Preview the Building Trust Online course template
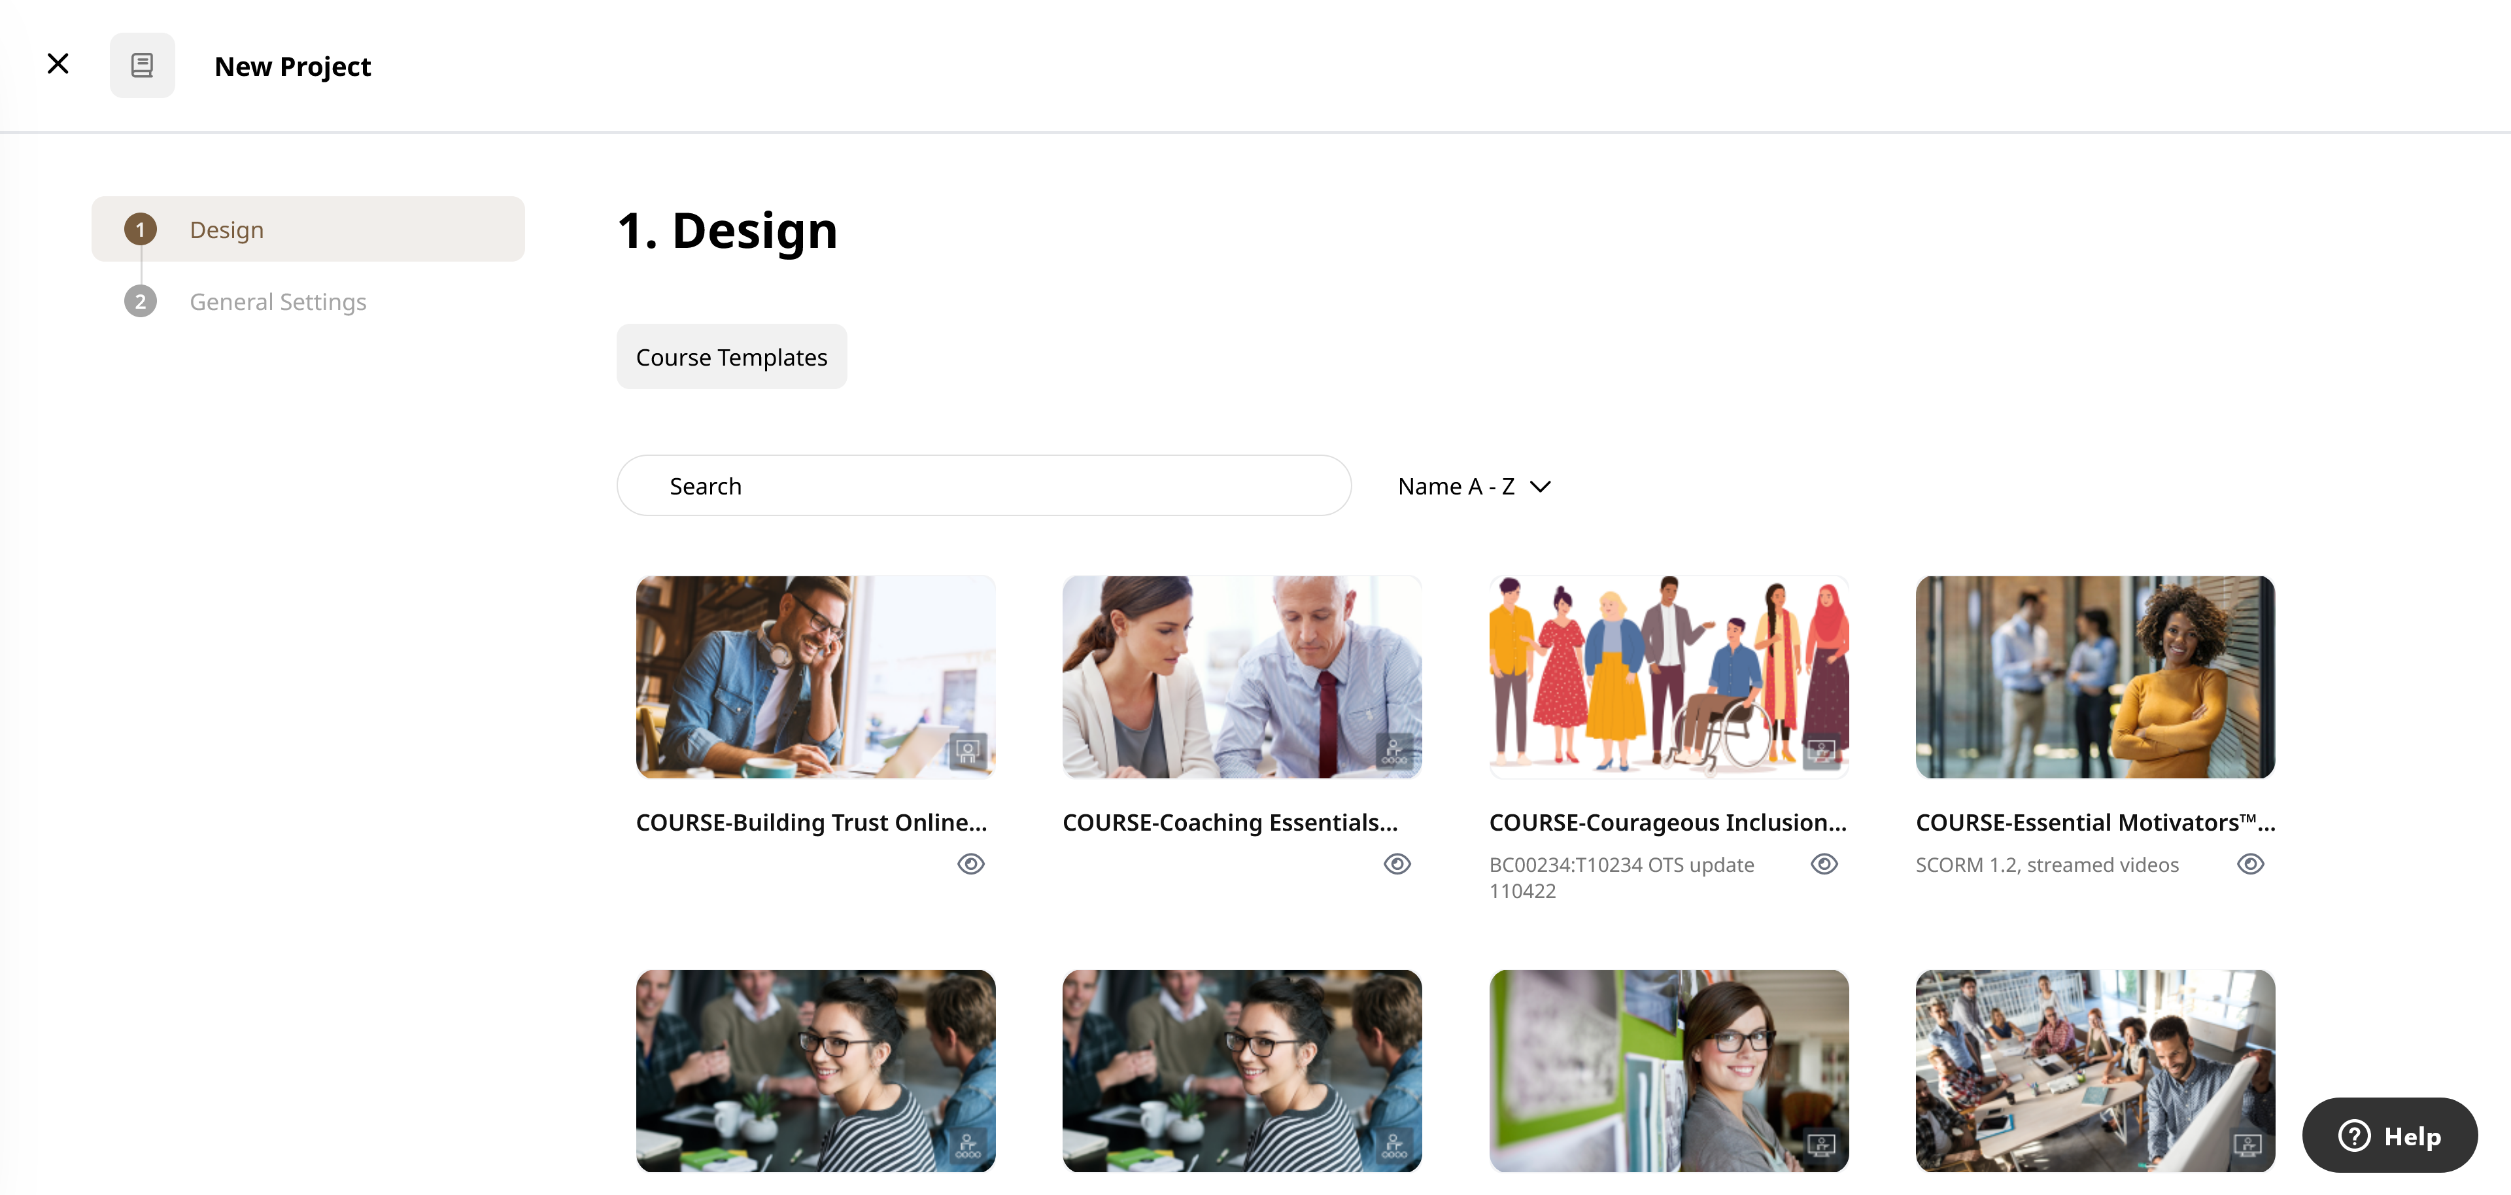Image resolution: width=2511 pixels, height=1195 pixels. pyautogui.click(x=971, y=863)
